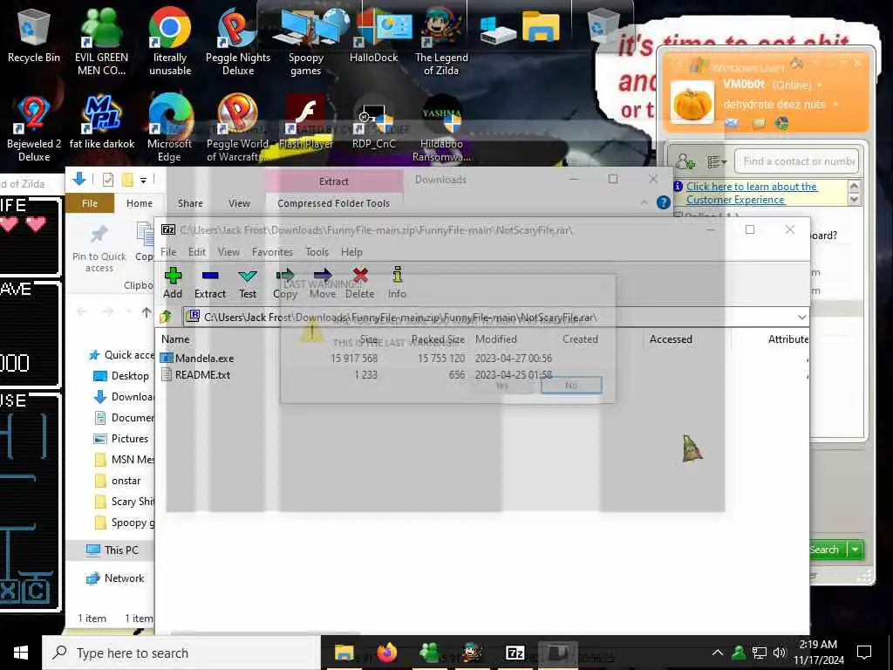
Task: Open HalloDock desktop shortcut
Action: (x=373, y=35)
